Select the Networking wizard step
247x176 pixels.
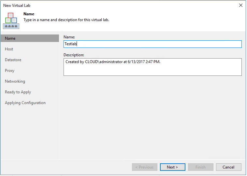tap(15, 81)
